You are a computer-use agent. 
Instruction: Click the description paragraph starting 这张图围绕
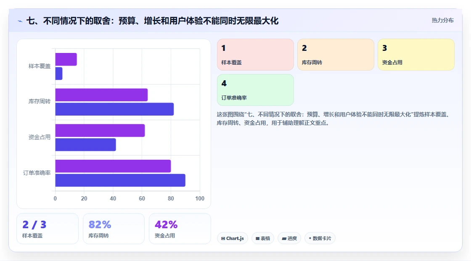[333, 119]
